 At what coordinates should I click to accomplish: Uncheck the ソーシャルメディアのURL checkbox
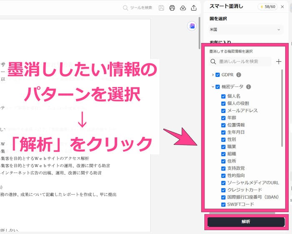tap(223, 183)
